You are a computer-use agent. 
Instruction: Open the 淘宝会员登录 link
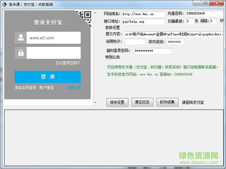pos(25,88)
